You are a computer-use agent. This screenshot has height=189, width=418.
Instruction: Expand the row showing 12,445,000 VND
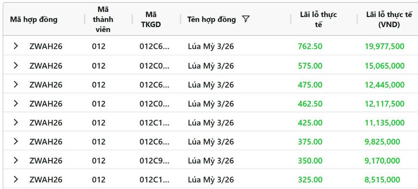click(16, 85)
